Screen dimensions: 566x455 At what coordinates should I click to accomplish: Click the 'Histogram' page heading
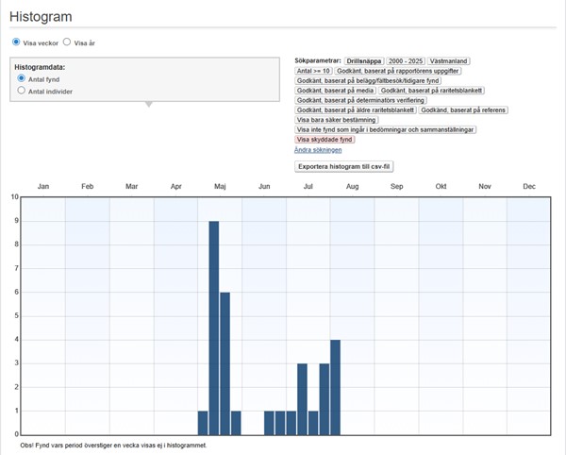coord(41,16)
